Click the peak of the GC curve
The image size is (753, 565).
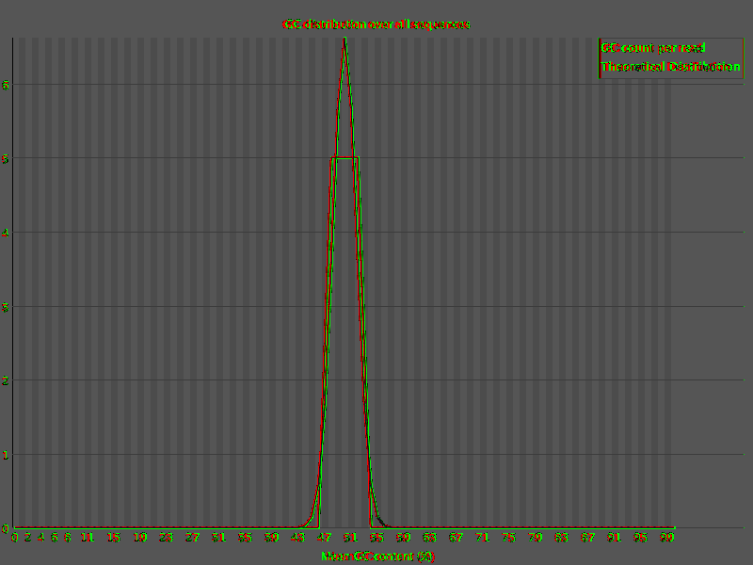344,39
